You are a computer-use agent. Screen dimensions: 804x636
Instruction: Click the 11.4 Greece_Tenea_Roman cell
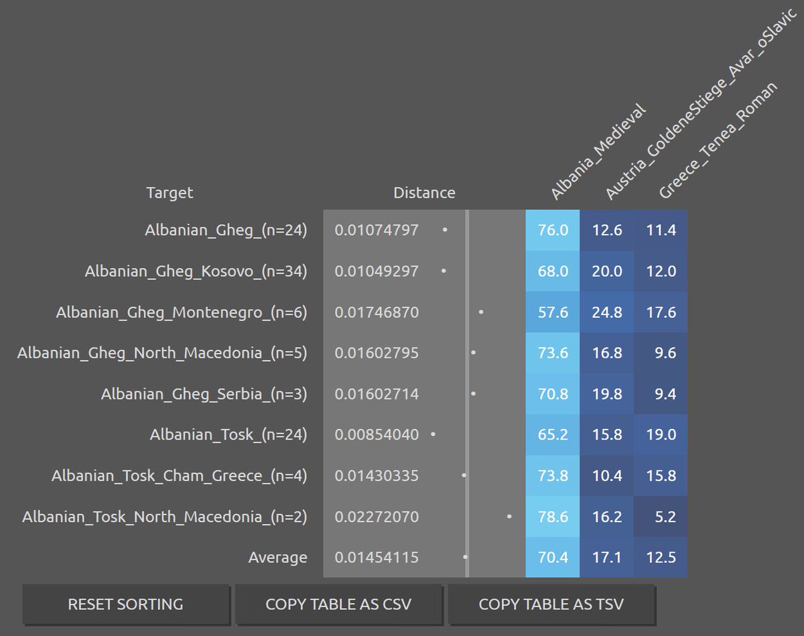tap(661, 231)
